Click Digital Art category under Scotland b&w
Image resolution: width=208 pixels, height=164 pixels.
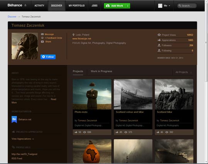(161, 125)
